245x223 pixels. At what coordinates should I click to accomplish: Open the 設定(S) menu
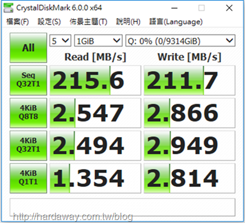click(49, 22)
